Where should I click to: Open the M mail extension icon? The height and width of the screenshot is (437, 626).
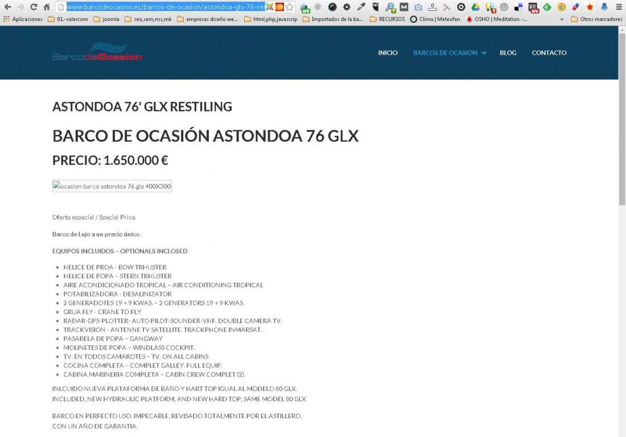point(404,7)
